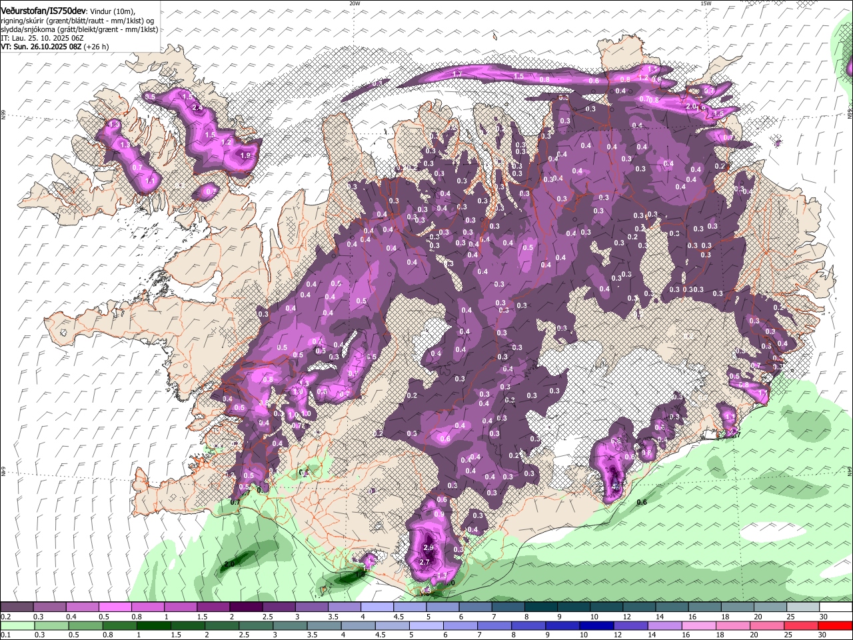Image resolution: width=853 pixels, height=640 pixels.
Task: Click the "30" label on the snow scale
Action: click(x=824, y=617)
